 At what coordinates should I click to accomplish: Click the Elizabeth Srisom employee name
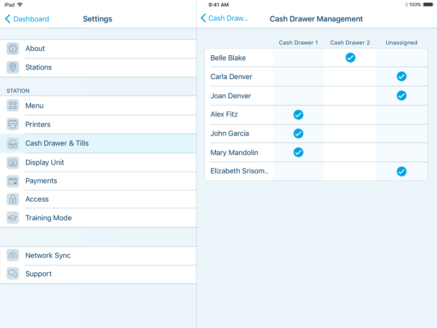(239, 171)
